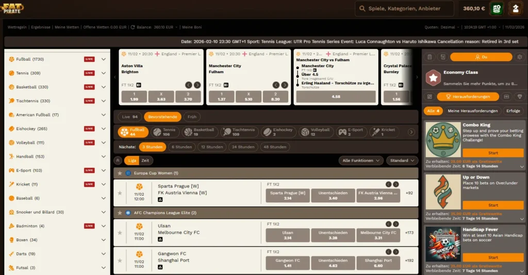
Task: Open +173 more markets for Ulsan match
Action: click(409, 233)
